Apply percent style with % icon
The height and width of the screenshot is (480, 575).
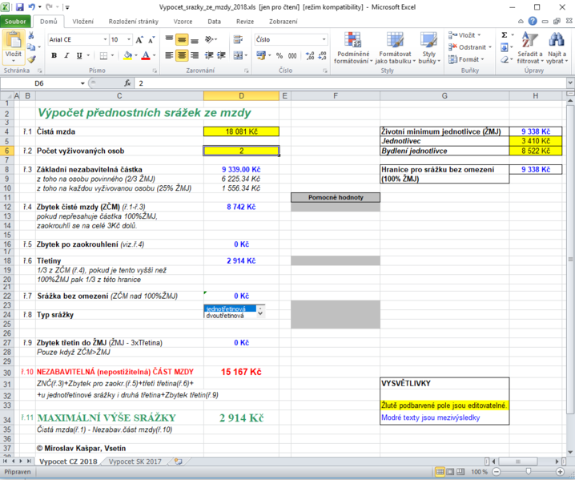tap(279, 56)
